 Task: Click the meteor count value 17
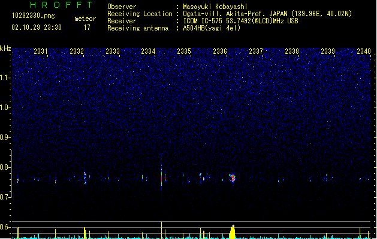click(x=87, y=27)
